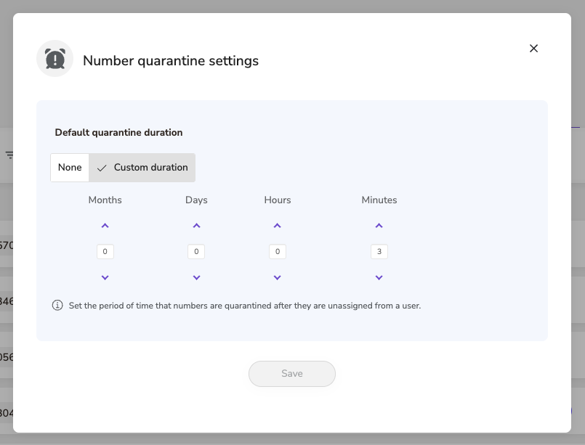Click the Hours value input field
This screenshot has width=585, height=445.
click(x=277, y=251)
